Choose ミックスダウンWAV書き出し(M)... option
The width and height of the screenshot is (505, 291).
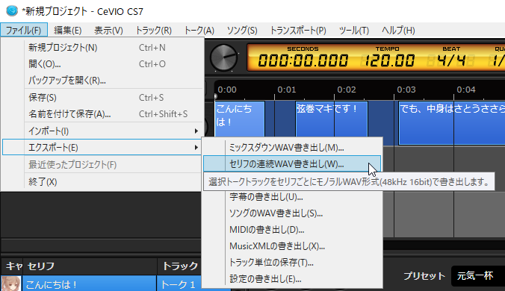[x=292, y=148]
